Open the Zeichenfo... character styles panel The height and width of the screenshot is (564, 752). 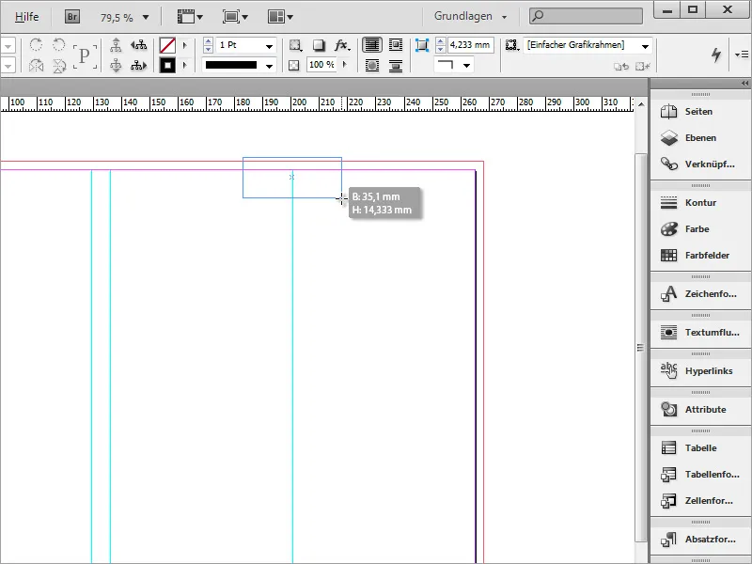point(700,293)
